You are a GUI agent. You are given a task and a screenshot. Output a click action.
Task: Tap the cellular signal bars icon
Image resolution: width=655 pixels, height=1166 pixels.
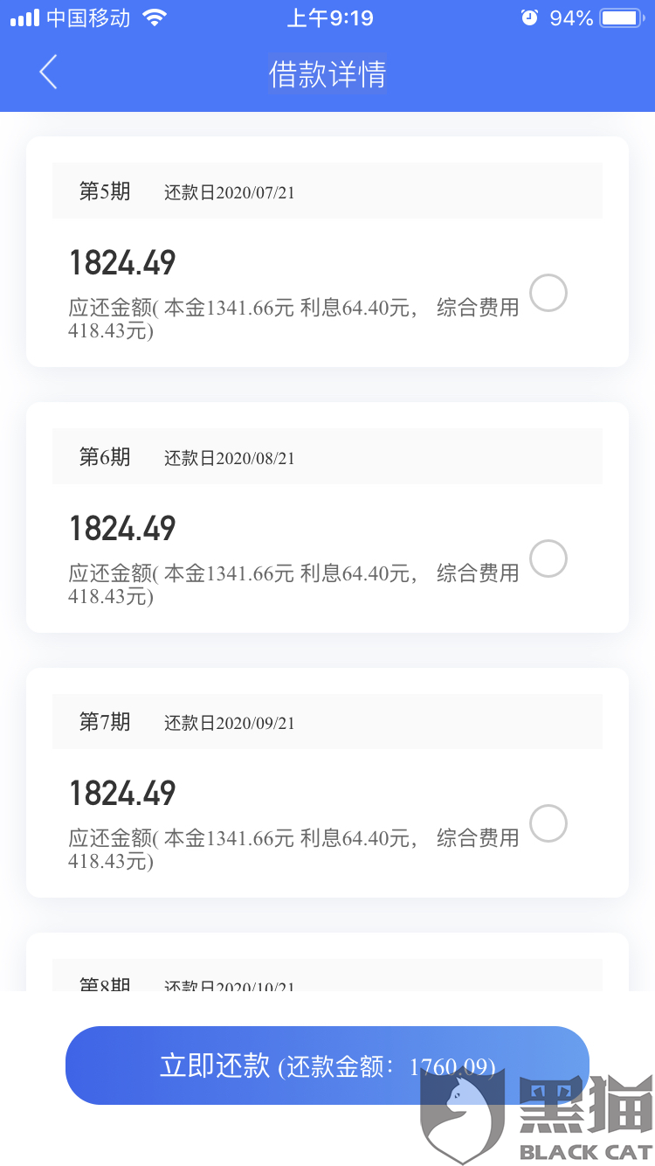(24, 17)
